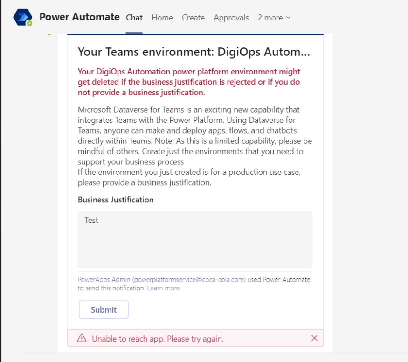408x362 pixels.
Task: Go to the Home tab
Action: (162, 18)
